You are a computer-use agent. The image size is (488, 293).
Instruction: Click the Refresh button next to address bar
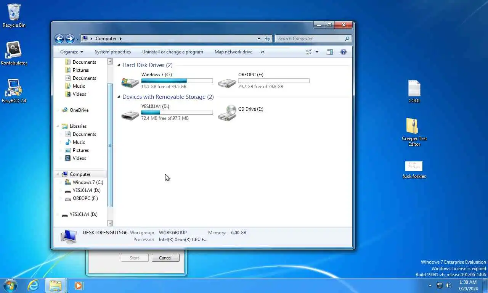(268, 39)
